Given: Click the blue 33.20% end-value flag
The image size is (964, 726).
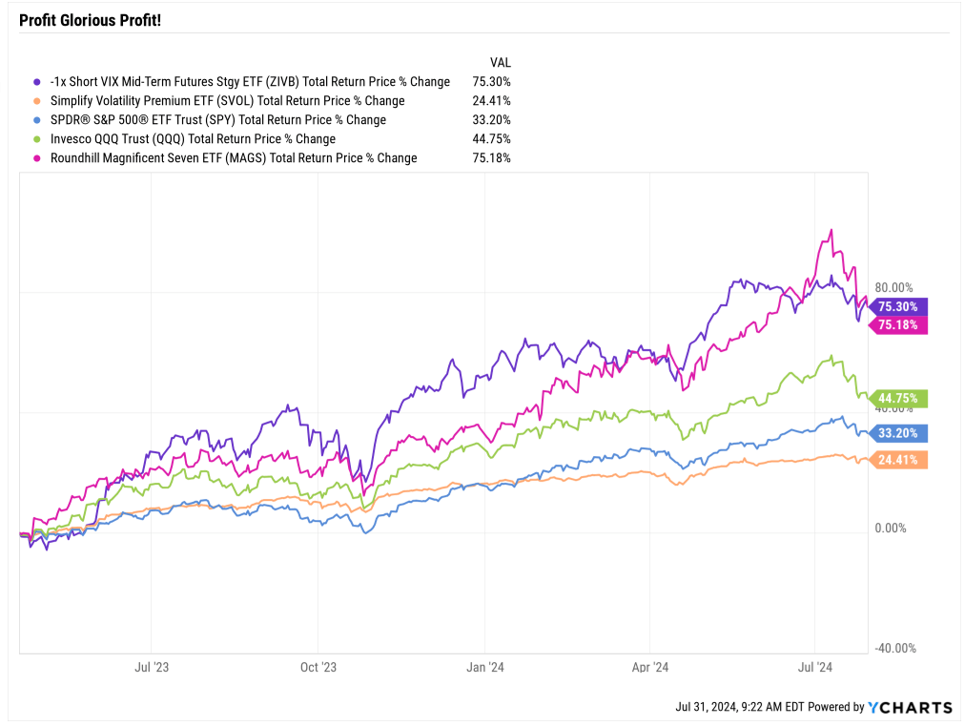Looking at the screenshot, I should click(899, 433).
